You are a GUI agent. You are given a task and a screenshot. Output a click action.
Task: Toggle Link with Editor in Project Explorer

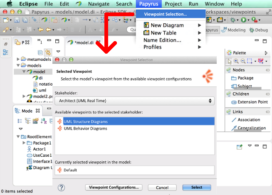point(48,52)
